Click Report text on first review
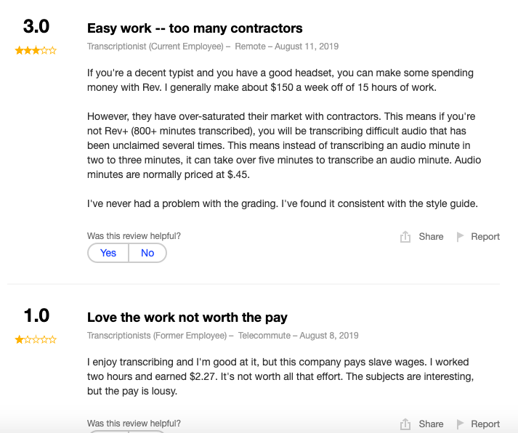The width and height of the screenshot is (518, 433). 485,237
